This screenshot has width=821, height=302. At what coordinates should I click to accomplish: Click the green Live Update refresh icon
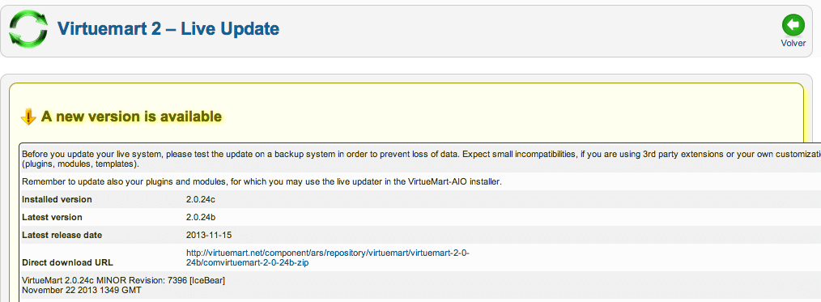(28, 29)
